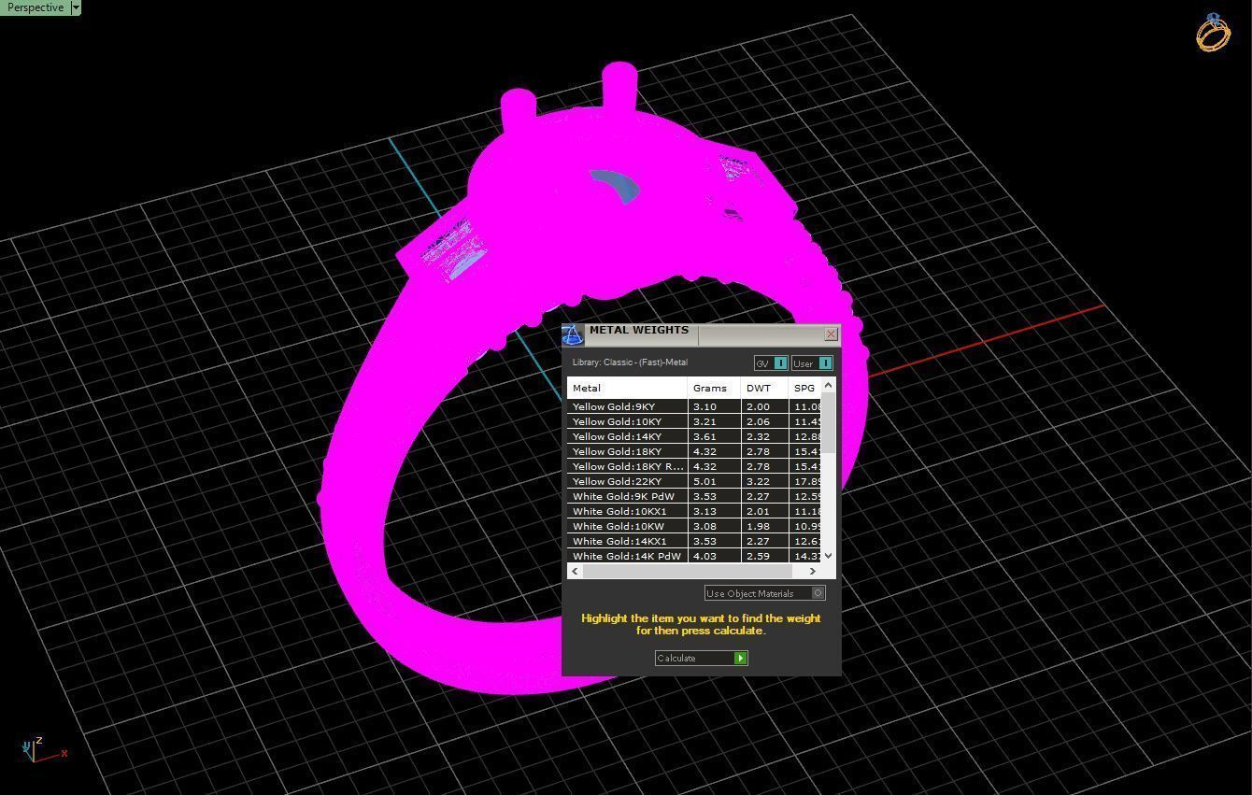Sort by the SPG column header
1252x795 pixels.
(x=804, y=388)
